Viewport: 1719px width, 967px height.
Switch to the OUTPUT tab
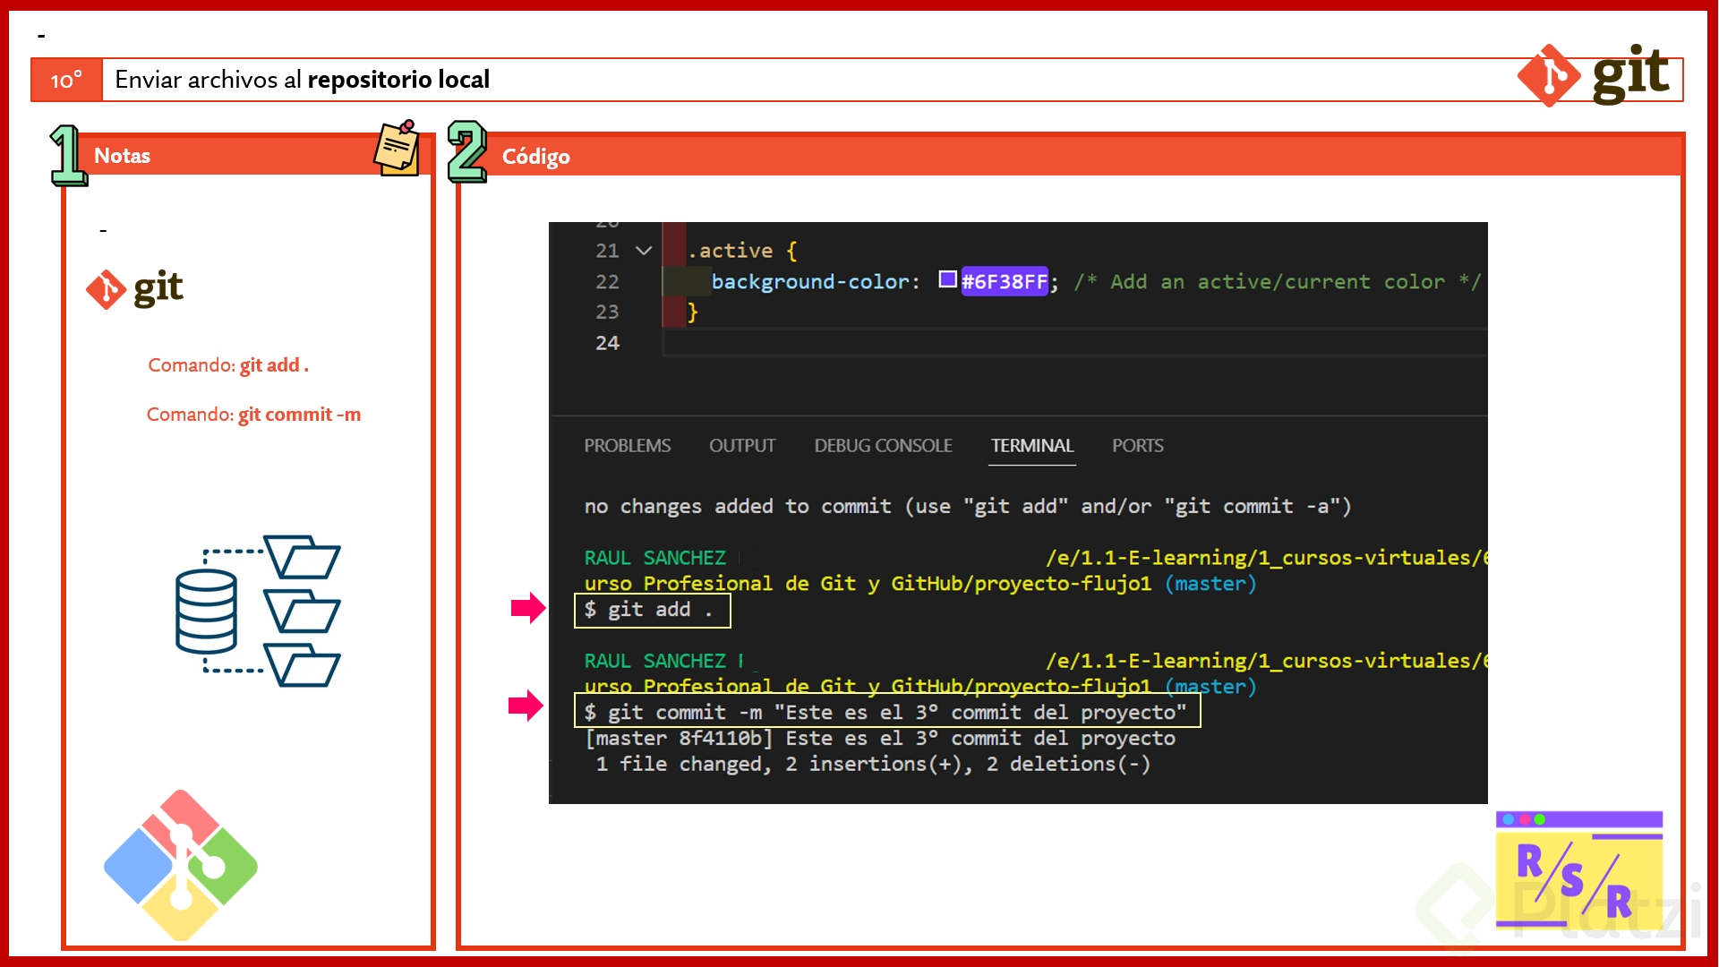tap(742, 446)
